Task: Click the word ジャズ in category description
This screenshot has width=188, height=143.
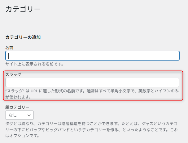Action: [x=147, y=124]
